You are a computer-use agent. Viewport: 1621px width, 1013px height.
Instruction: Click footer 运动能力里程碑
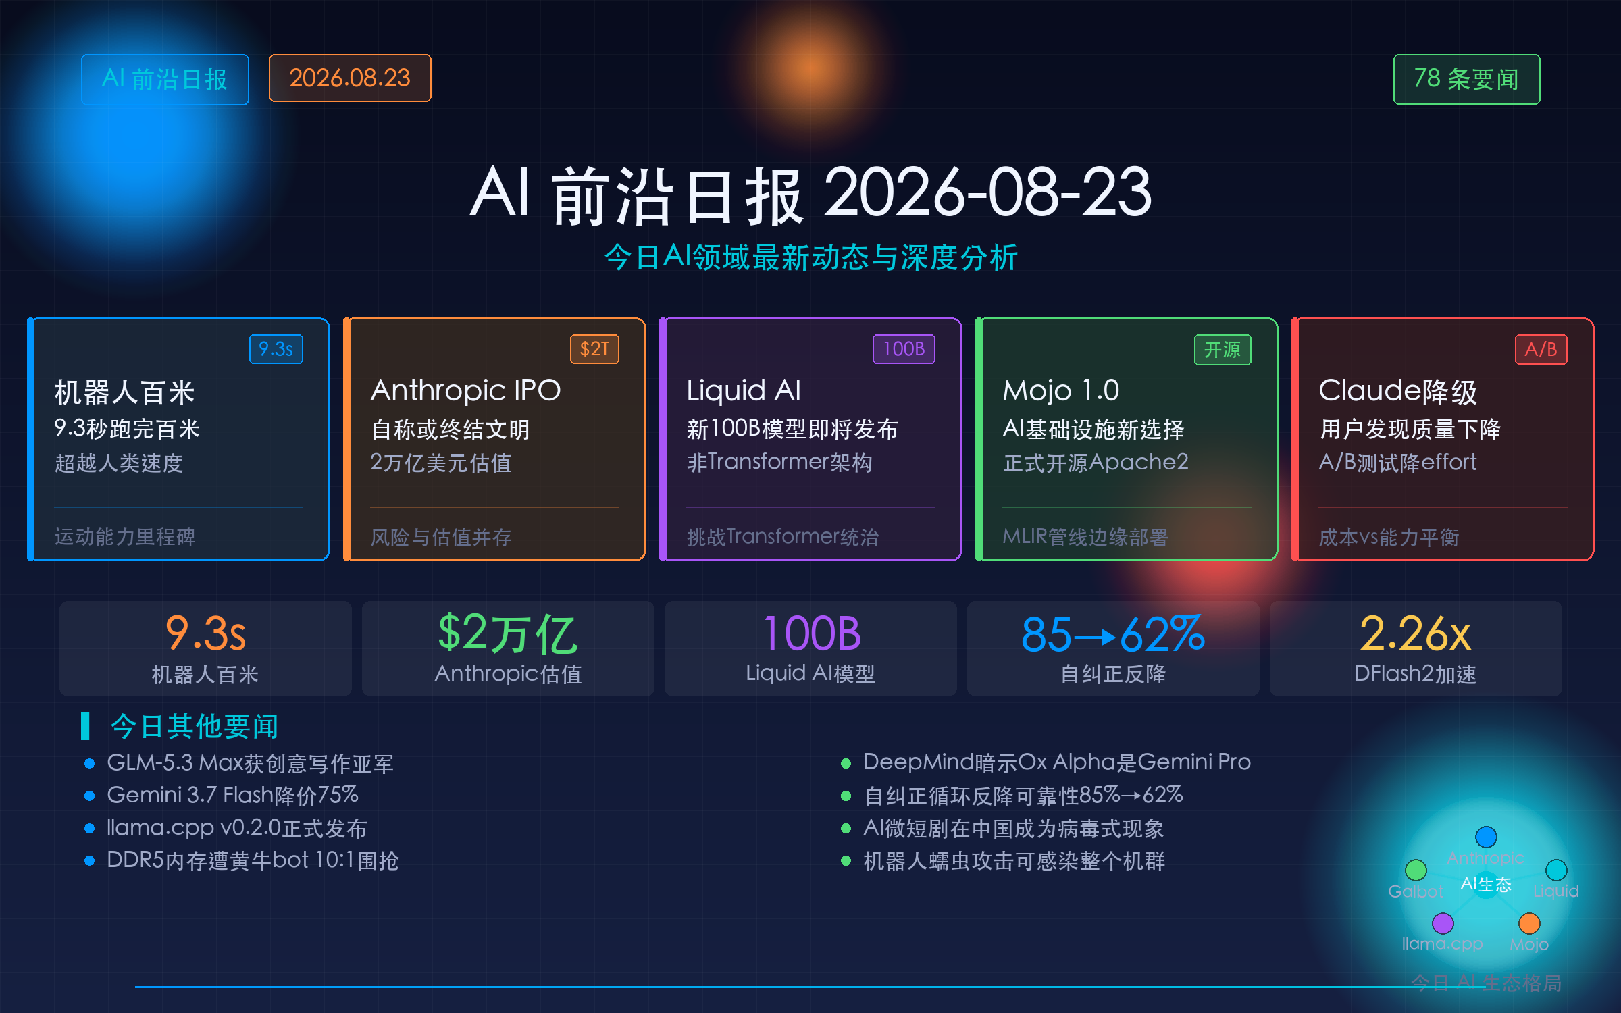(125, 537)
